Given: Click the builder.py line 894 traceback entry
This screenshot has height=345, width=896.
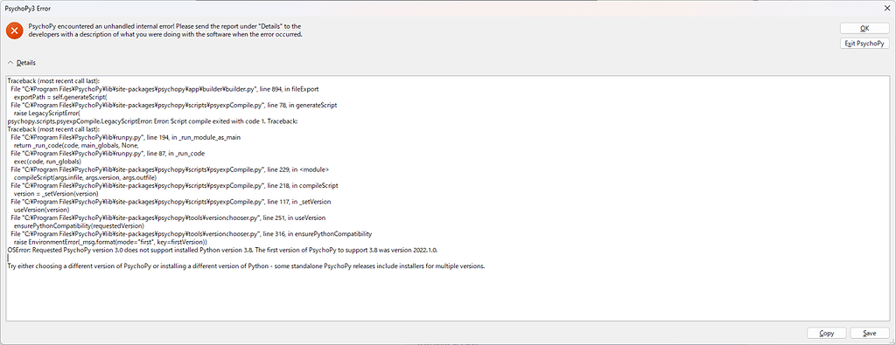Looking at the screenshot, I should tap(164, 90).
